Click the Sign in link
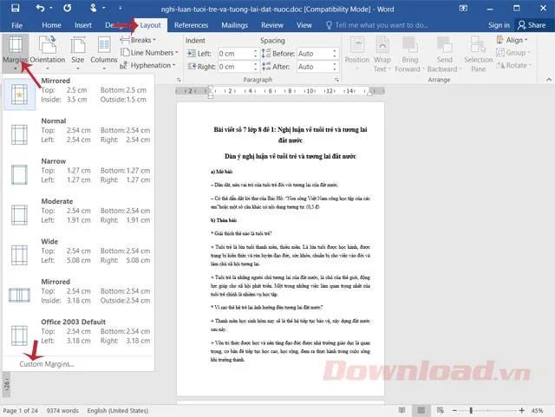The image size is (555, 417). click(x=499, y=25)
